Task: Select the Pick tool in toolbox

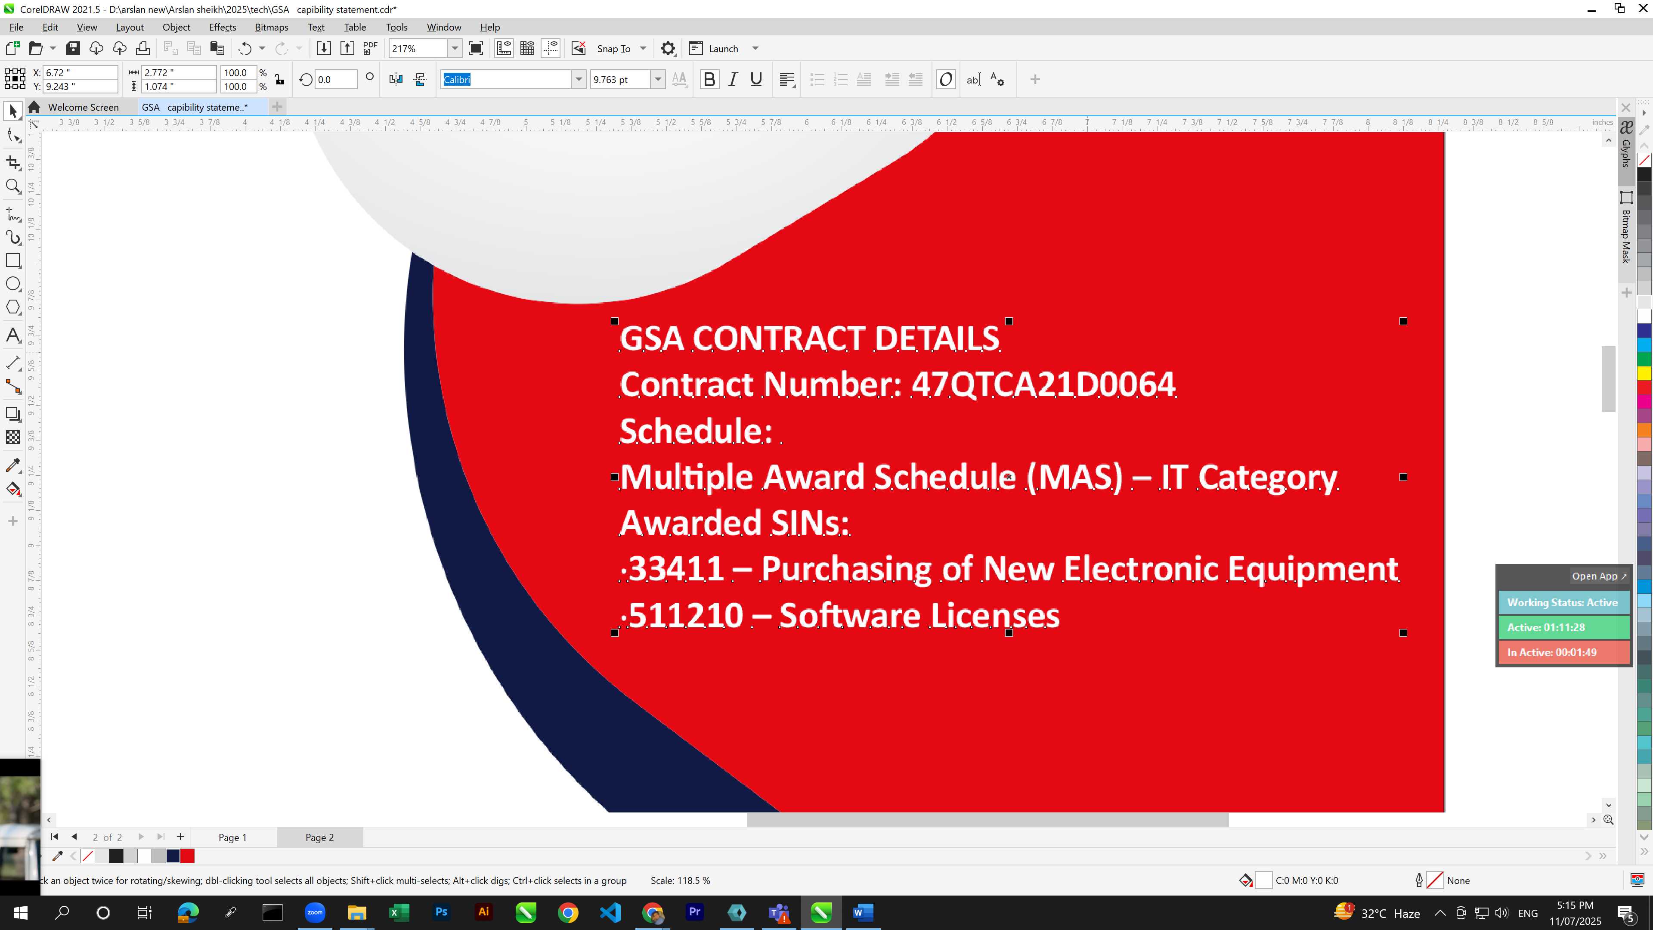Action: point(13,112)
